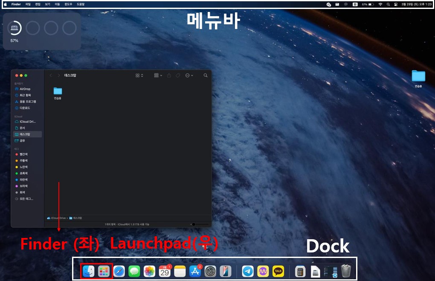Open Finder from the Dock
This screenshot has height=281, width=435.
pyautogui.click(x=89, y=271)
